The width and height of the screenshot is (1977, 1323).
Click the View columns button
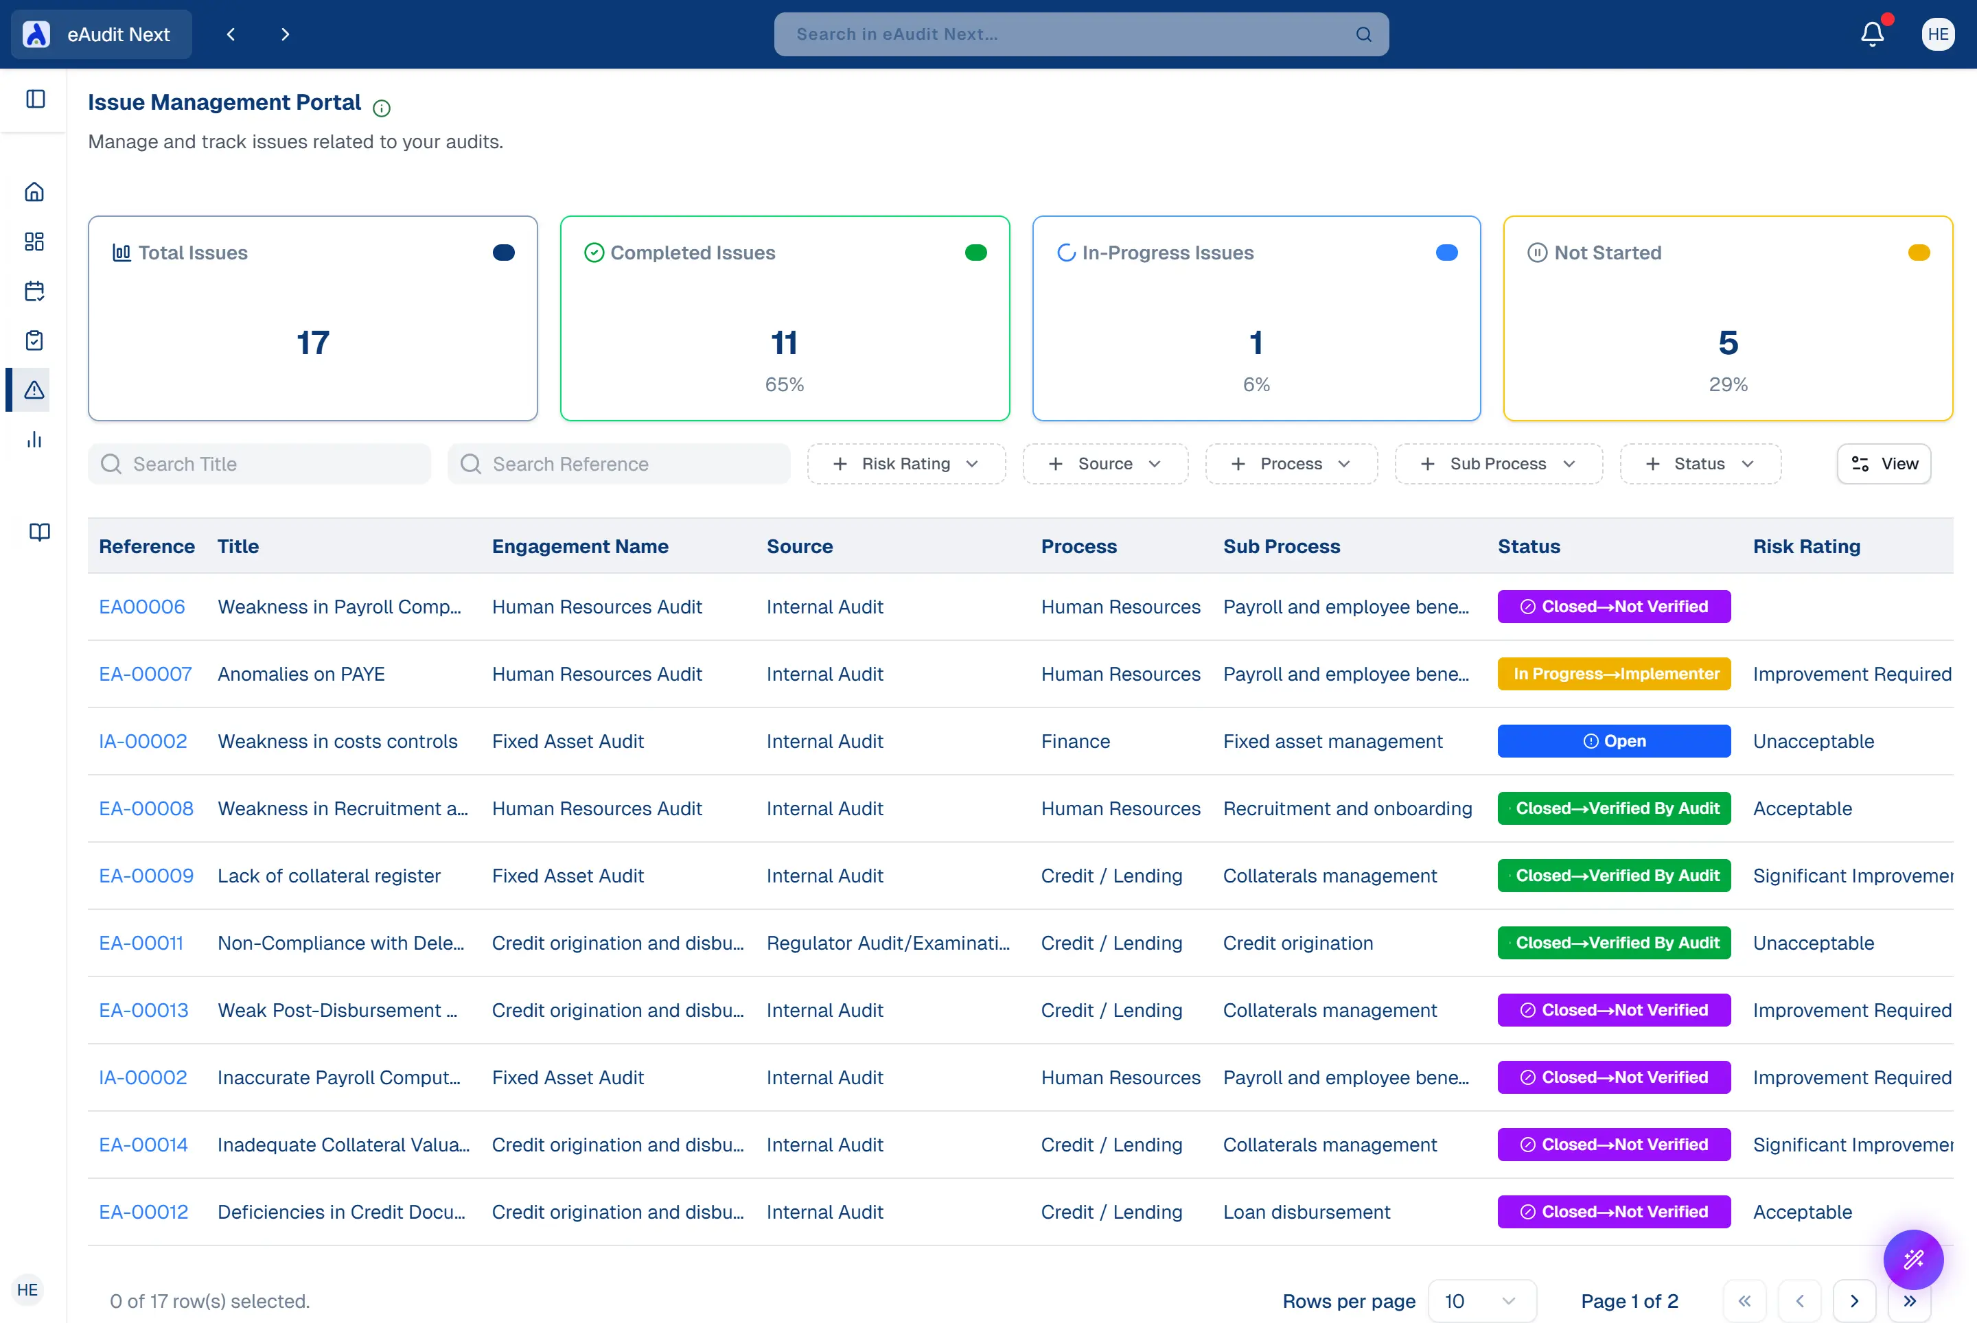tap(1884, 464)
